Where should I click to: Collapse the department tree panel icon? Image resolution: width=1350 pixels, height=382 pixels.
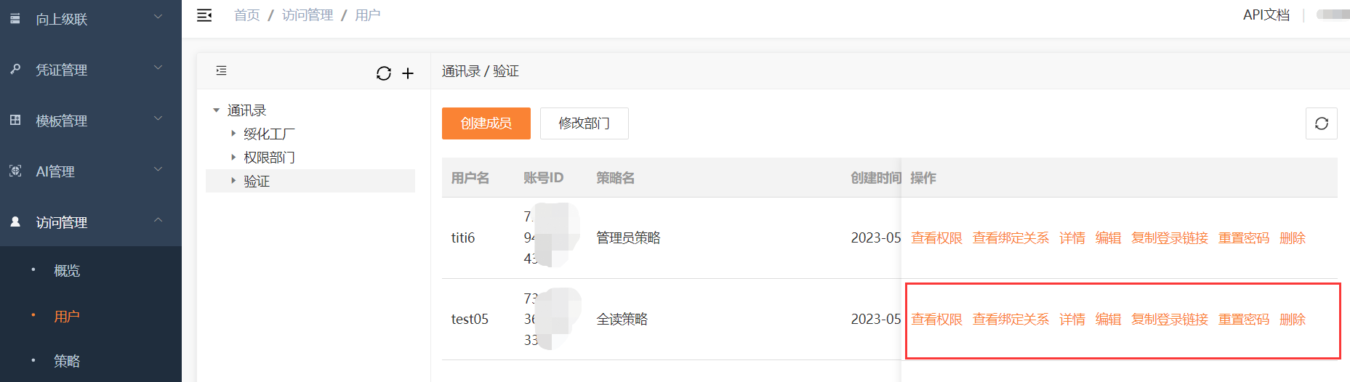(222, 70)
